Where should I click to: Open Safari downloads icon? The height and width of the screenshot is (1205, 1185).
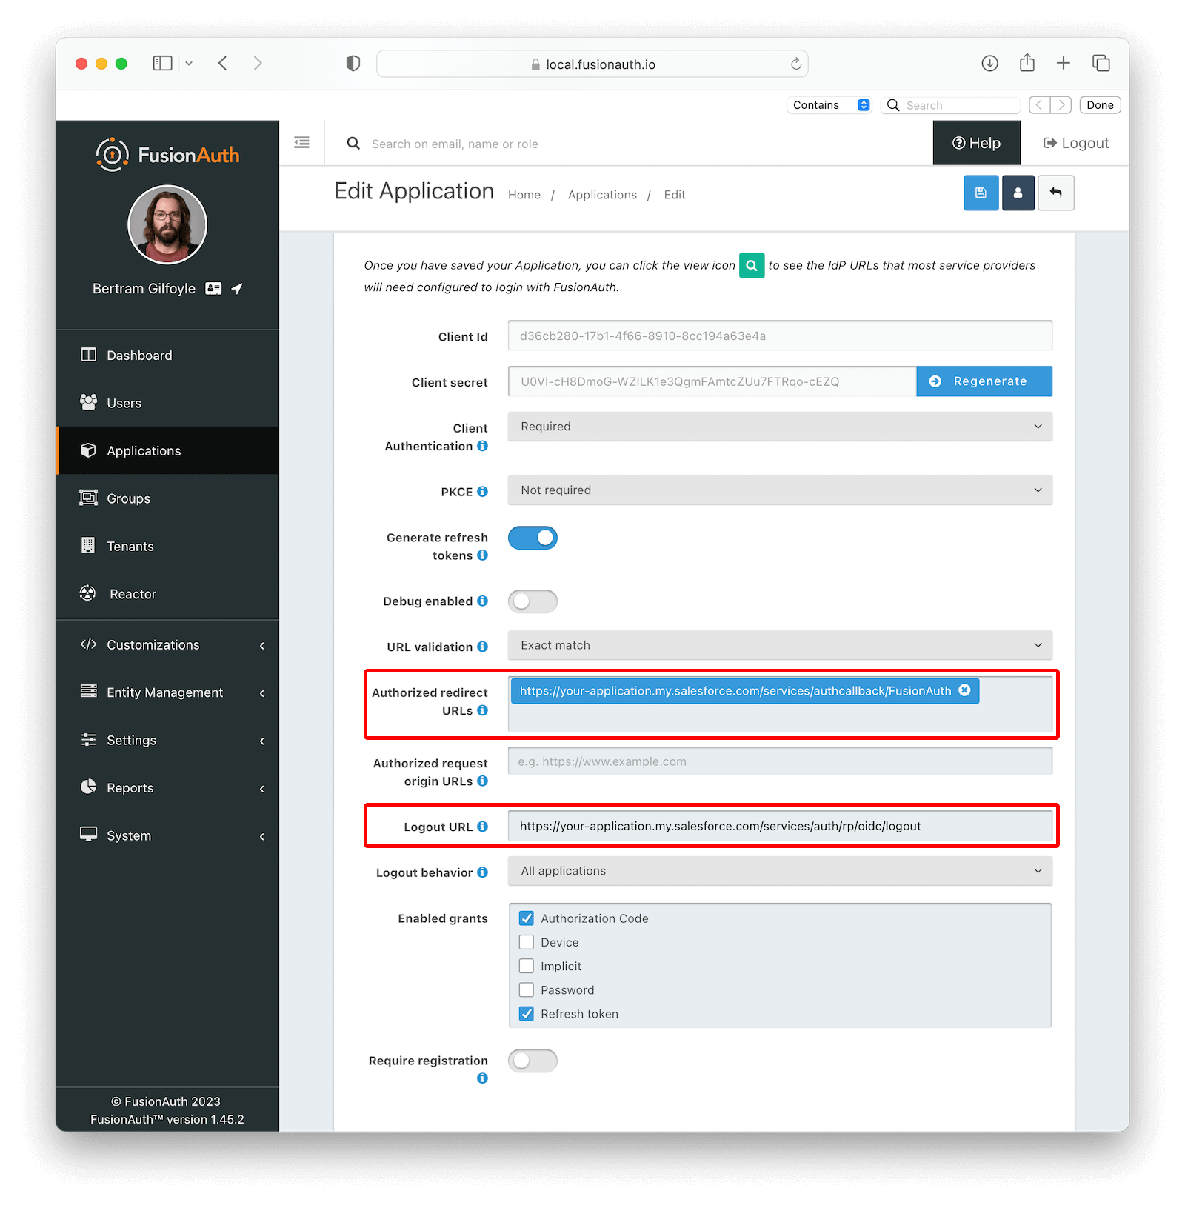(989, 64)
